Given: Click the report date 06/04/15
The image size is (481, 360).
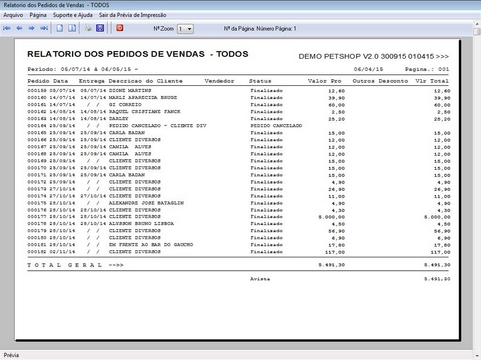Looking at the screenshot, I should tap(369, 69).
